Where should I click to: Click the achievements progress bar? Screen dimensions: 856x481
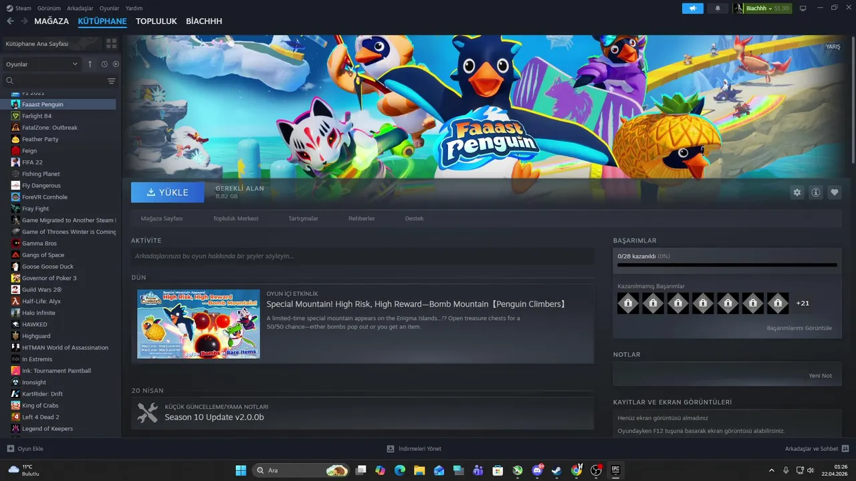727,265
